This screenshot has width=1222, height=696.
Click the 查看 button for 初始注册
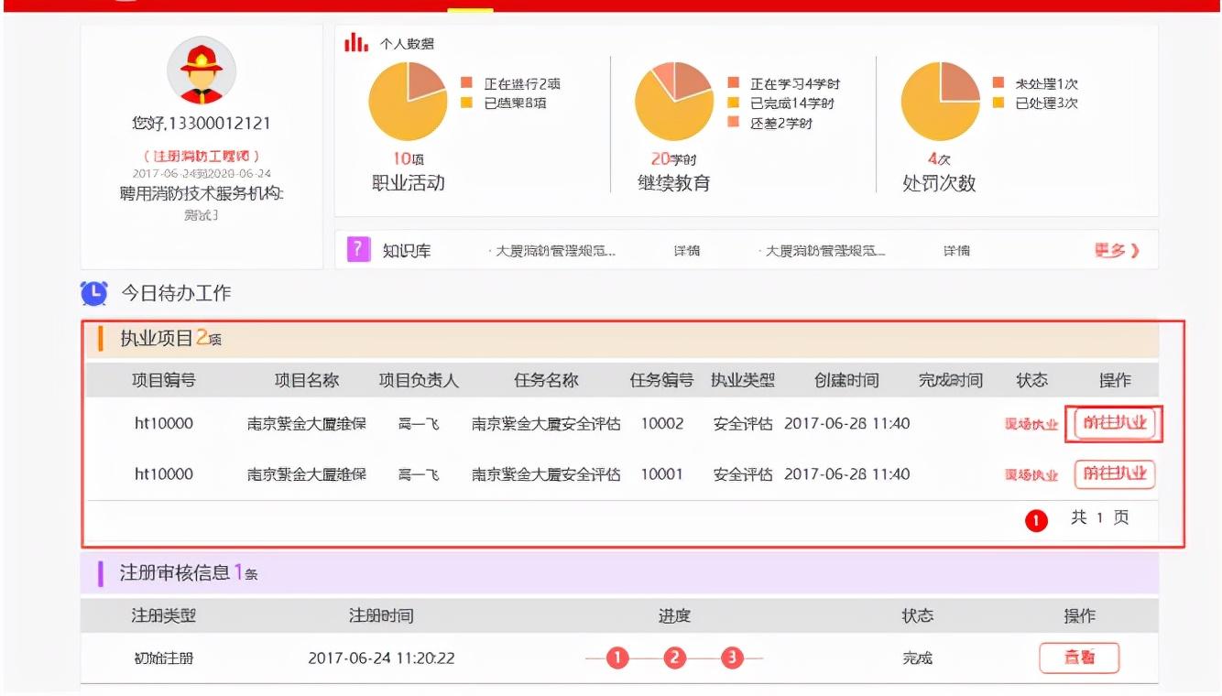(1079, 658)
